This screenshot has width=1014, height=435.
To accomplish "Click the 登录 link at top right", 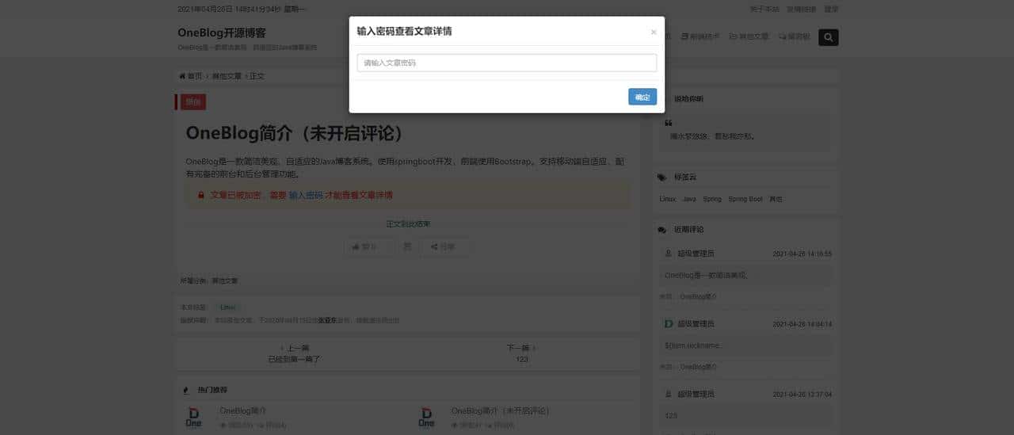I will (831, 10).
